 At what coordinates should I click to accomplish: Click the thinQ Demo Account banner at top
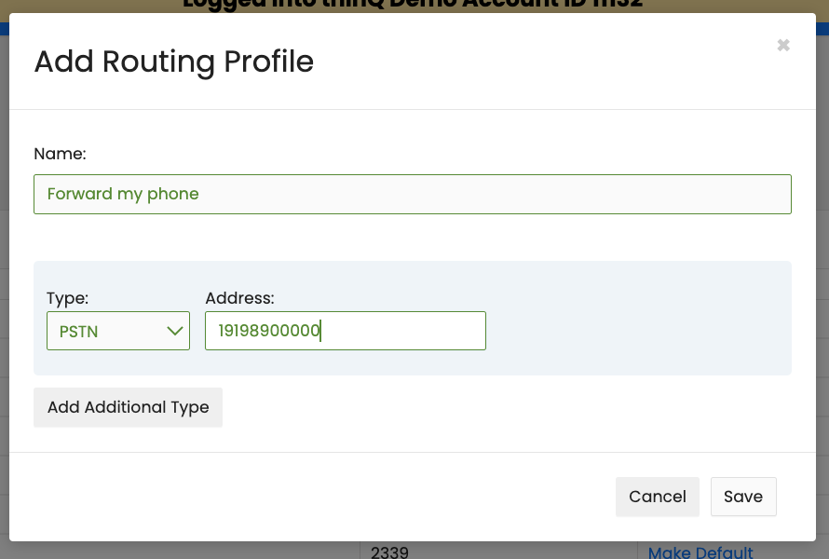point(413,6)
